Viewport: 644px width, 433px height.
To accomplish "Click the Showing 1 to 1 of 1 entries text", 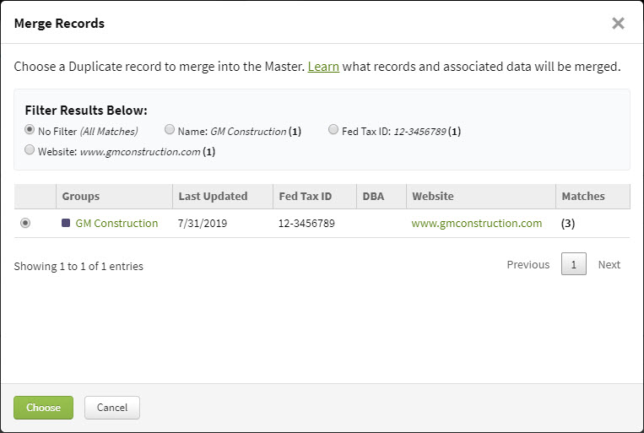I will [78, 266].
